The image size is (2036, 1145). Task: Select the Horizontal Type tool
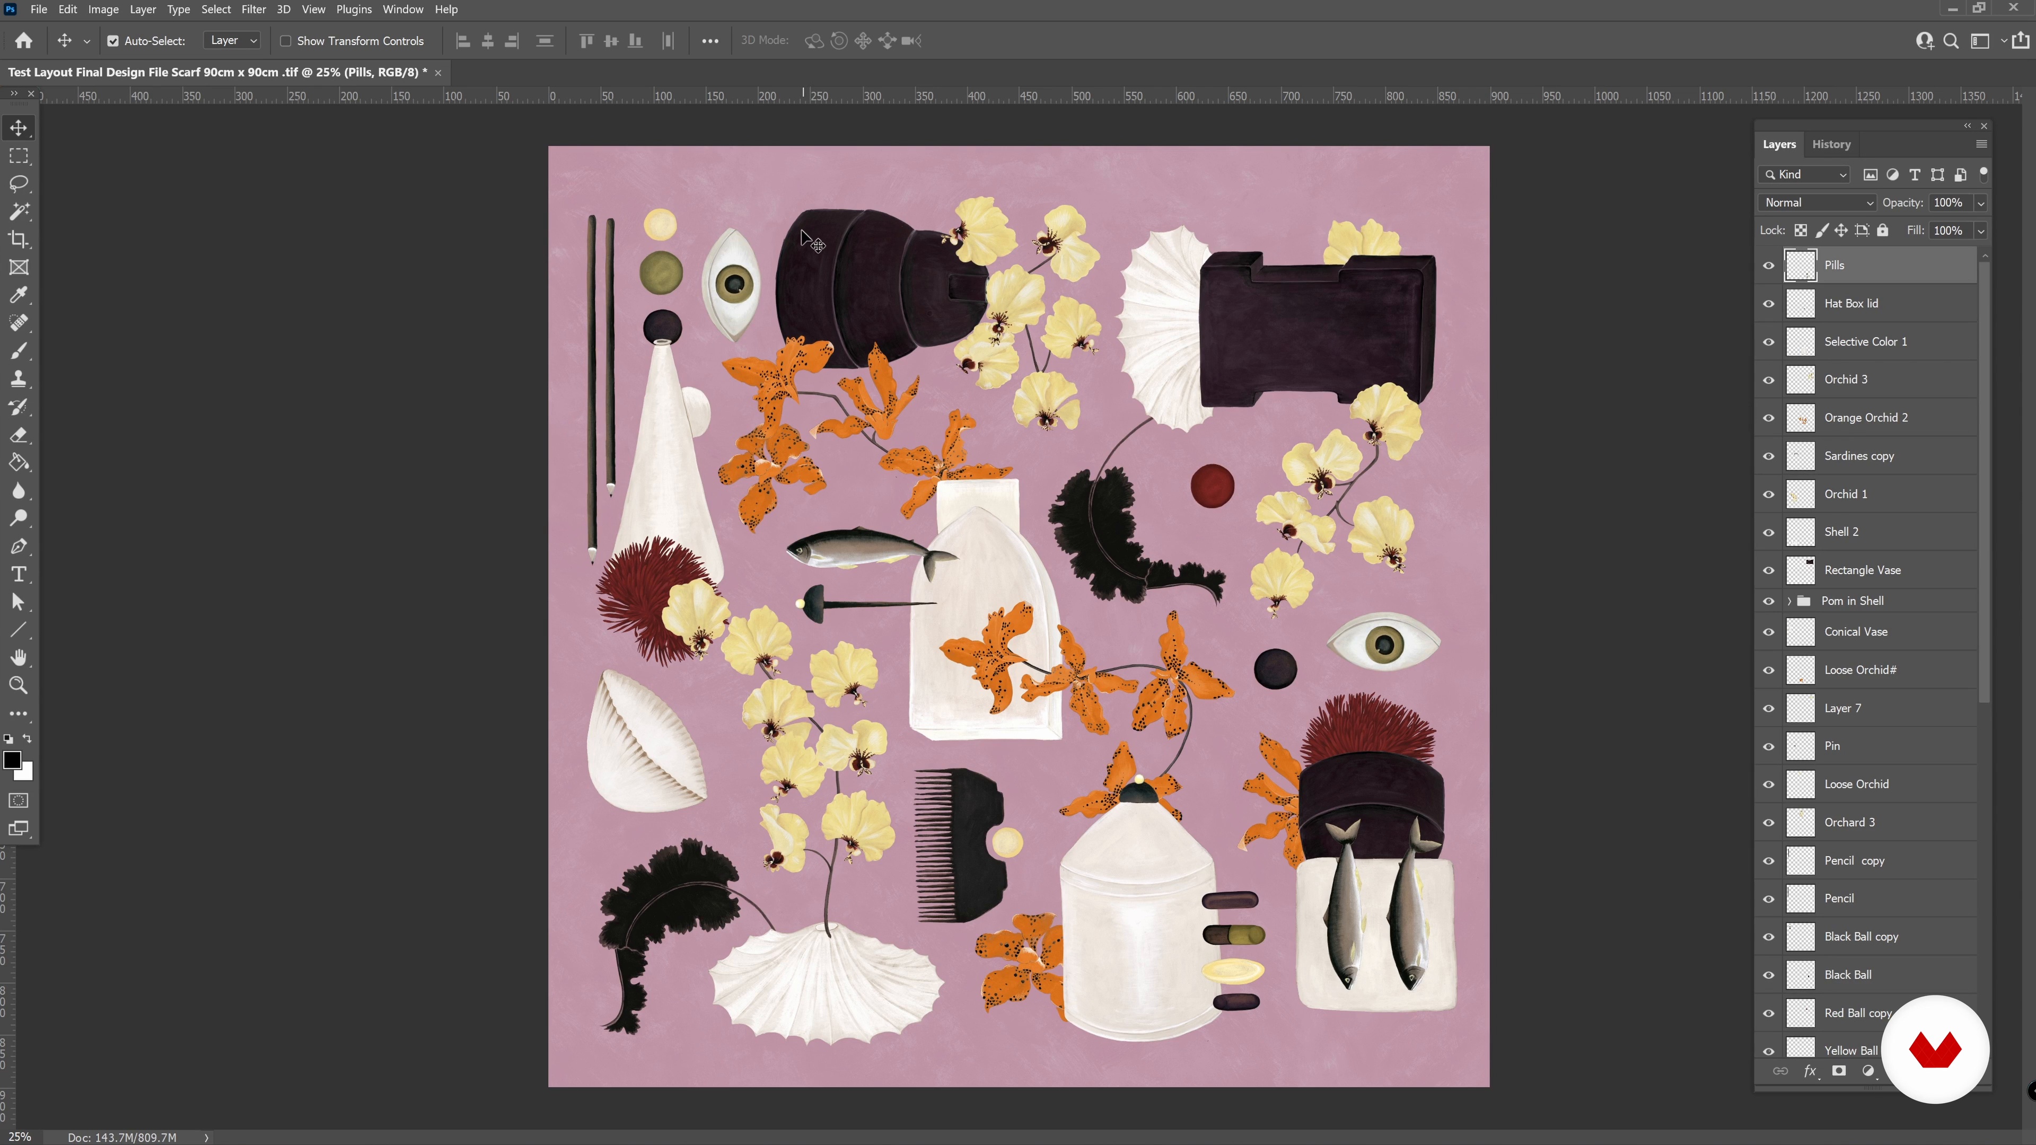point(18,575)
